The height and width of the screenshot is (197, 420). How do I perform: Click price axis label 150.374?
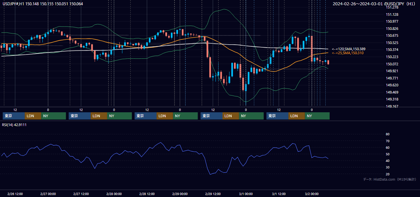(392, 50)
